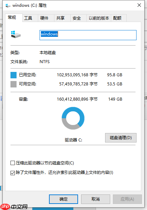This screenshot has width=147, height=210.
Task: Click the drive name input field
Action: (88, 35)
